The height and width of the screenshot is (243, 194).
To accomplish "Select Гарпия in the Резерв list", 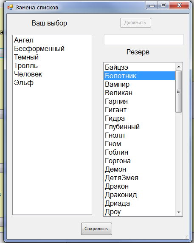I will point(139,102).
